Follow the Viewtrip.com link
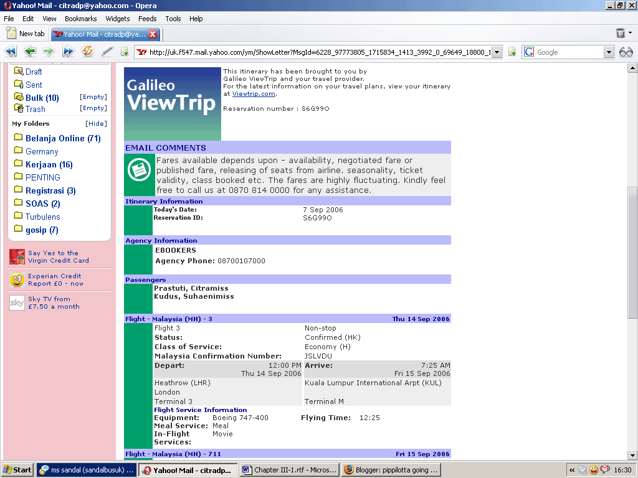Screen dimensions: 638x478 [254, 94]
